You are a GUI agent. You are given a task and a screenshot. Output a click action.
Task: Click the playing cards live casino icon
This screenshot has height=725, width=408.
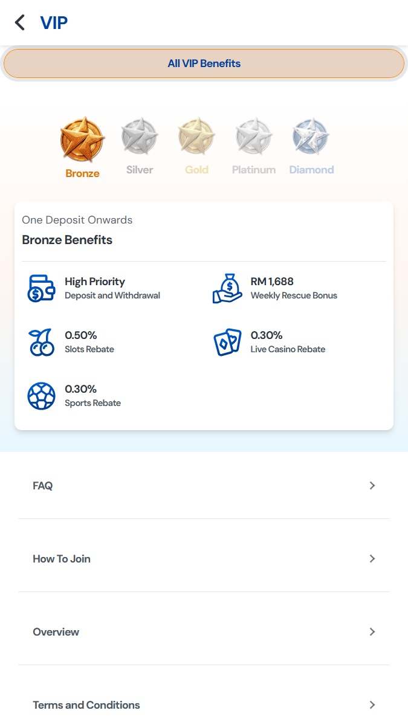(227, 342)
